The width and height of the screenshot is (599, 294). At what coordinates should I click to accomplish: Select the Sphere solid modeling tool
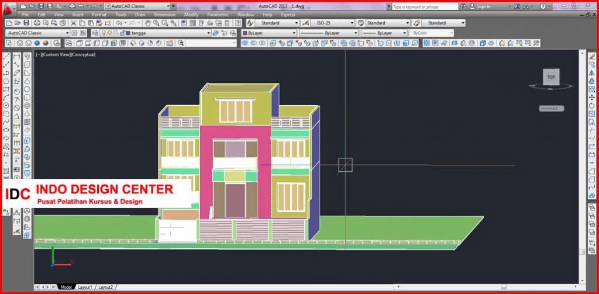[x=27, y=89]
